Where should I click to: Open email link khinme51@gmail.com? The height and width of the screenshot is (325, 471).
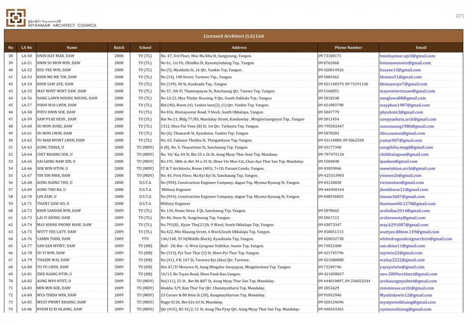pyautogui.click(x=400, y=77)
